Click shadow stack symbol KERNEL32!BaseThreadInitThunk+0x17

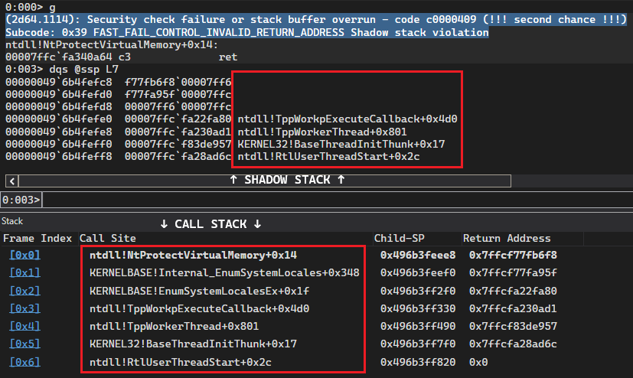tap(341, 144)
